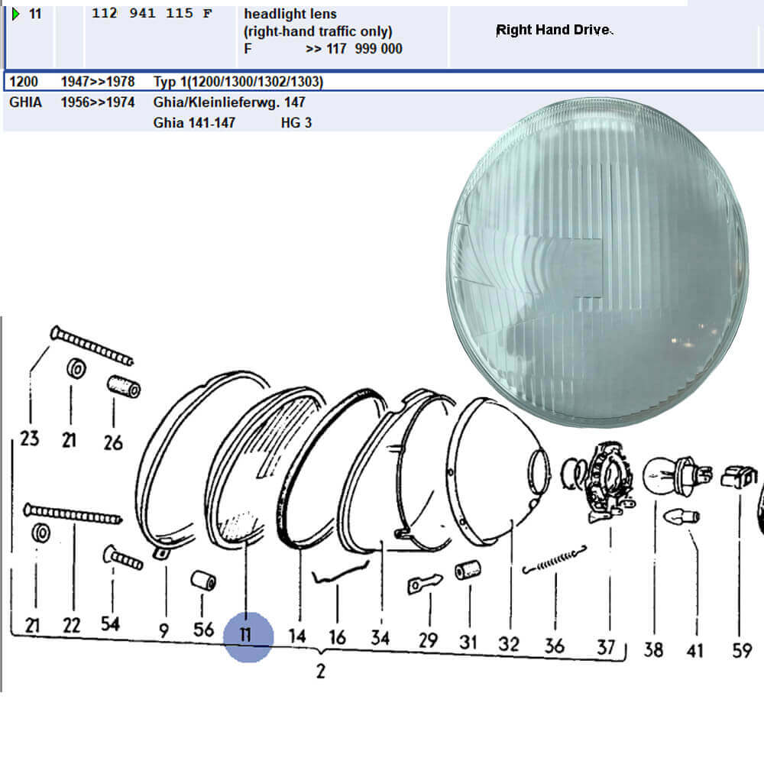
Task: Click assembly group number 2 below bracket
Action: click(x=320, y=672)
